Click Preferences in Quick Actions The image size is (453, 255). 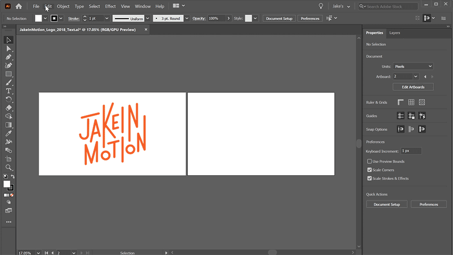point(429,204)
